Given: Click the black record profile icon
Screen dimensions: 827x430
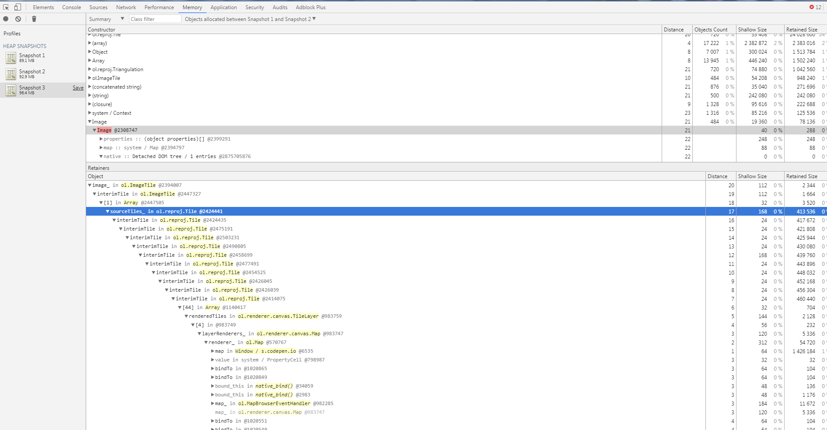Looking at the screenshot, I should 6,19.
